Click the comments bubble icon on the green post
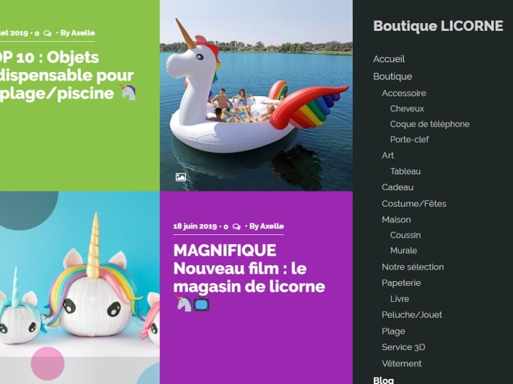This screenshot has height=384, width=513. [x=47, y=33]
